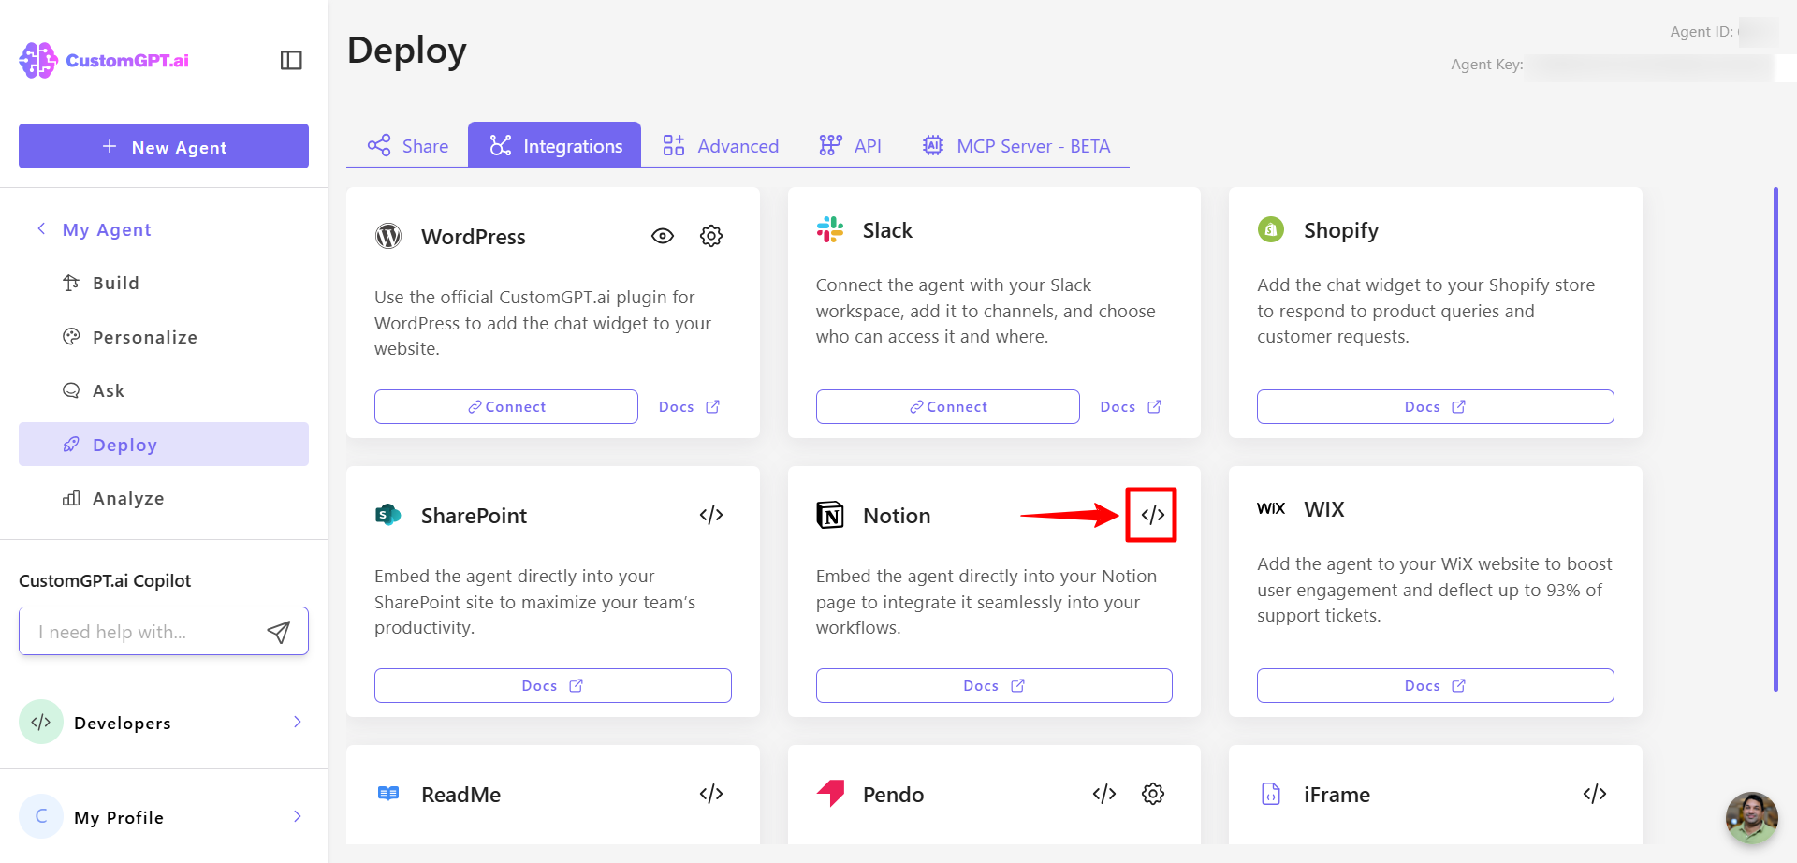Click the Notion logo
Viewport: 1797px width, 863px height.
[830, 515]
